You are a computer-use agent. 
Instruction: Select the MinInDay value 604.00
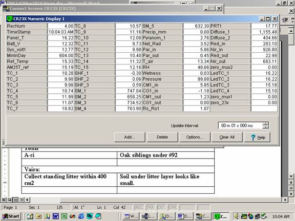pyautogui.click(x=60, y=55)
